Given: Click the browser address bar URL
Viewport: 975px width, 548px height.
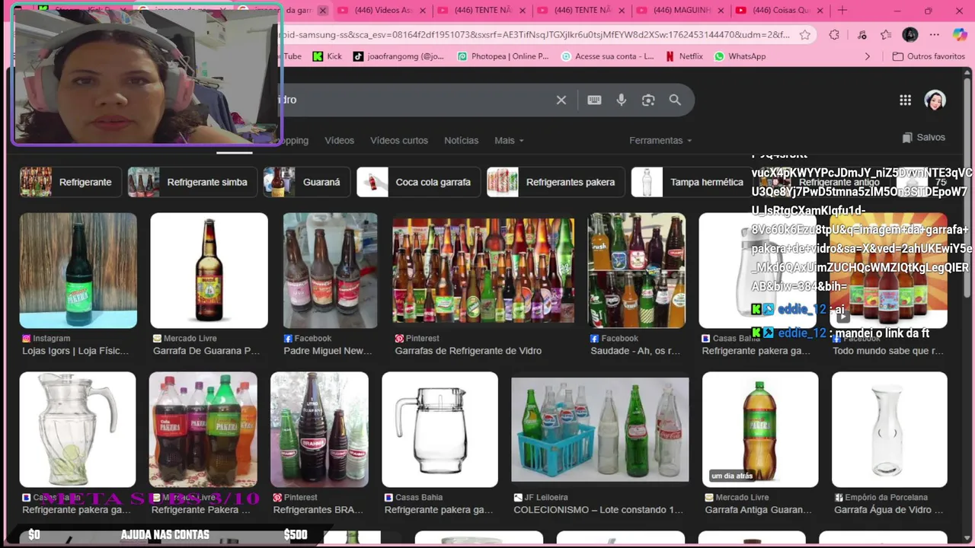Looking at the screenshot, I should point(533,34).
